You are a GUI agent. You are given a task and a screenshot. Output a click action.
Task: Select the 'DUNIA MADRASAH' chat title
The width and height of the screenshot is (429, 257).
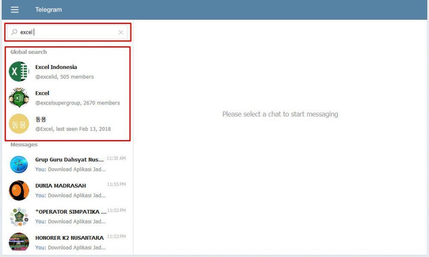click(x=61, y=186)
